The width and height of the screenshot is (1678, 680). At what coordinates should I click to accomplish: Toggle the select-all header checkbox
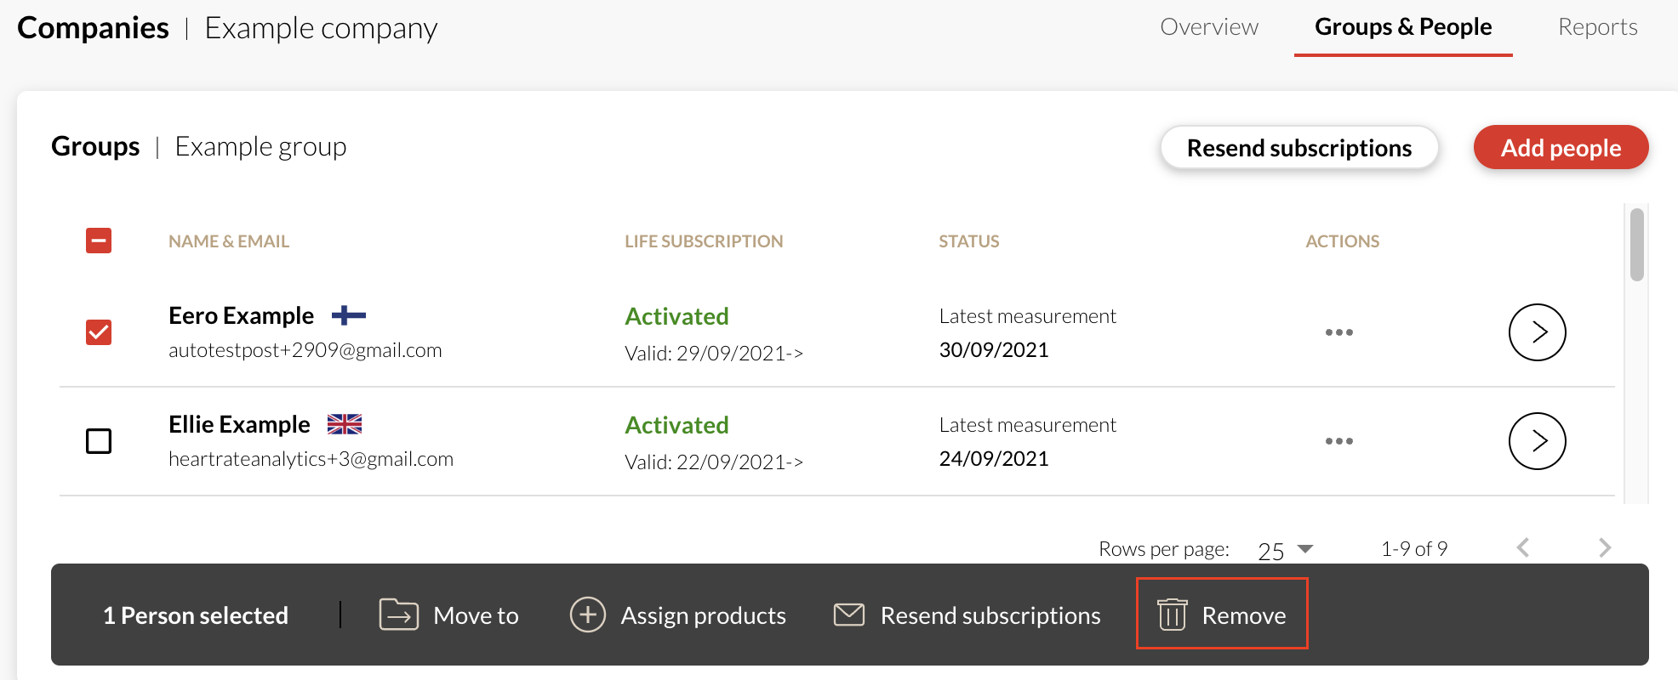tap(99, 241)
